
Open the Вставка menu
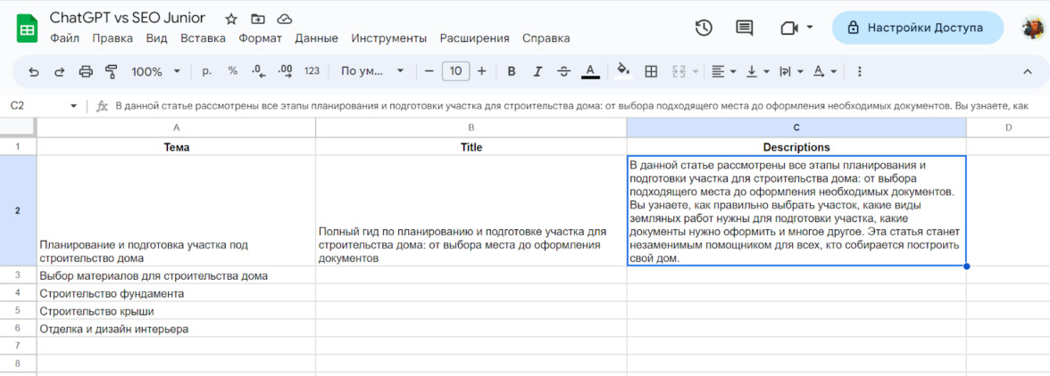pyautogui.click(x=203, y=38)
